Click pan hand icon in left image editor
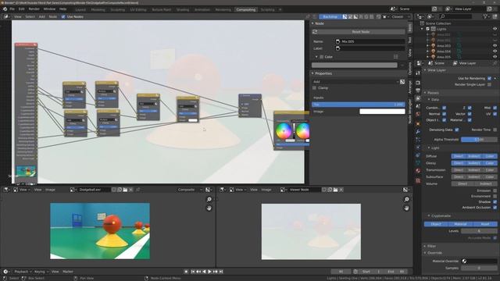 click(x=209, y=208)
